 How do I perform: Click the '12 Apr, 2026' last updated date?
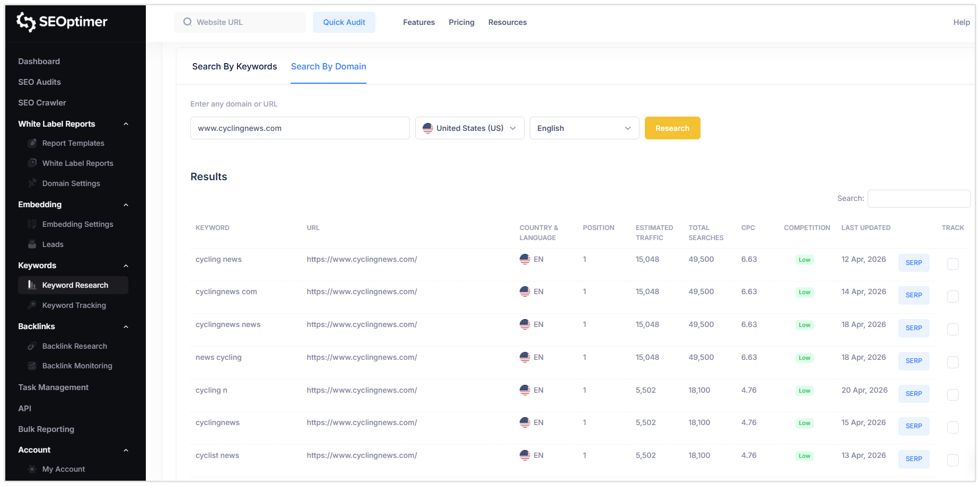(x=863, y=259)
